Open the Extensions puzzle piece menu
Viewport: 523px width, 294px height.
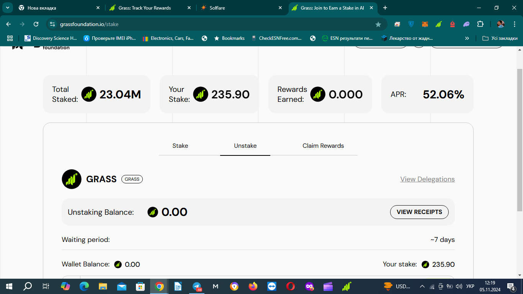tap(480, 24)
